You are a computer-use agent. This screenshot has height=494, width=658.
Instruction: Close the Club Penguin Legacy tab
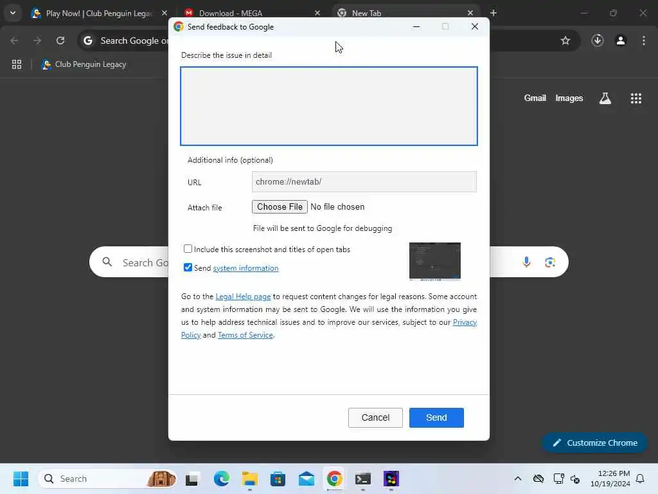164,13
